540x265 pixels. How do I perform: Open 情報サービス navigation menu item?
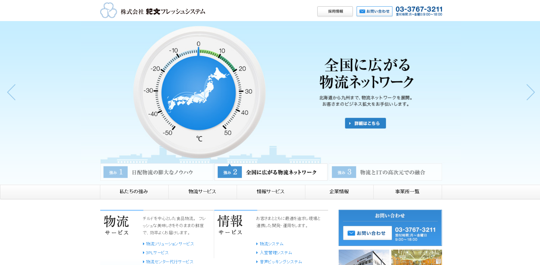coord(271,192)
